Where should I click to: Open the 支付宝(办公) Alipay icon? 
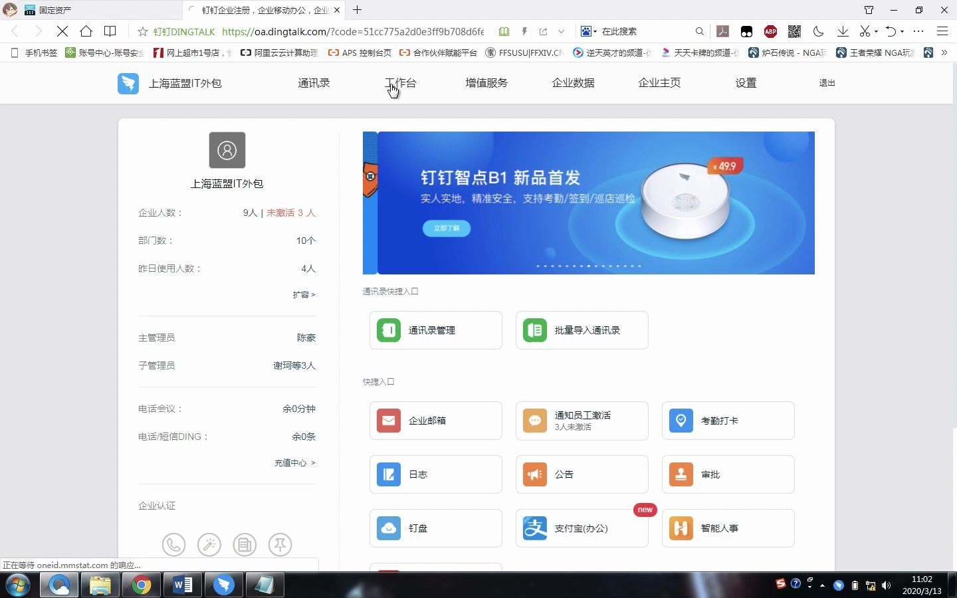click(535, 528)
